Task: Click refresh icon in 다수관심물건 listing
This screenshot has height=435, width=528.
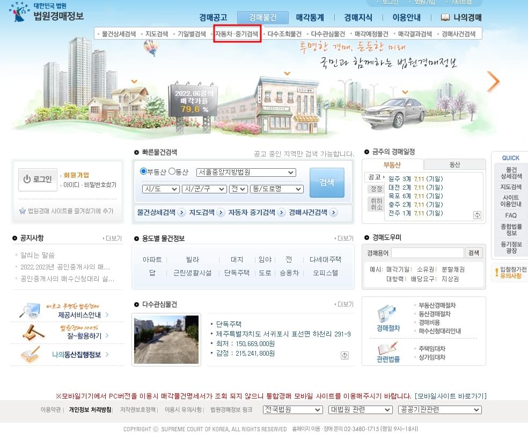Action: point(344,355)
